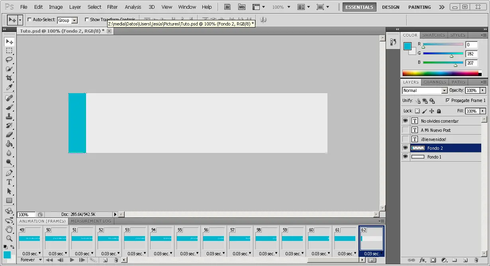This screenshot has width=490, height=266.
Task: Launch Adobe Bridge from the application bar
Action: click(227, 7)
